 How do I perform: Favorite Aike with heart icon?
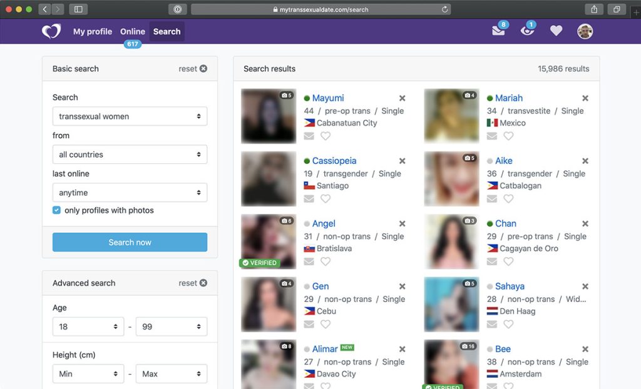coord(508,199)
